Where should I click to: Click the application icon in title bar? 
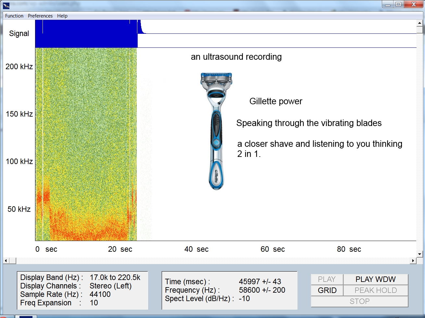click(6, 5)
